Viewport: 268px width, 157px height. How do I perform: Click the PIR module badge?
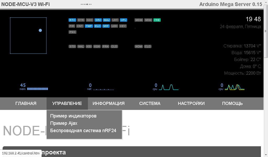tap(72, 26)
